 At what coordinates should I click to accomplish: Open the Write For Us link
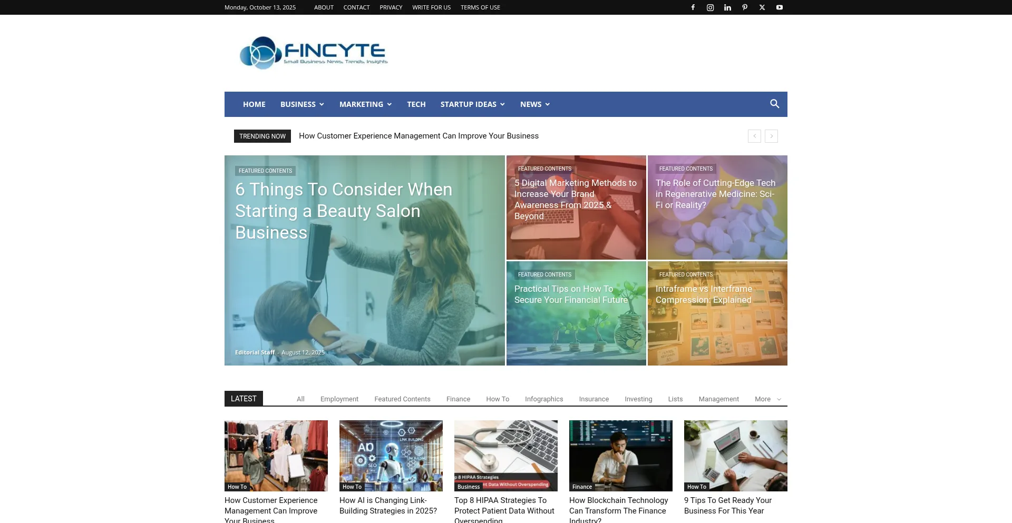pos(431,7)
